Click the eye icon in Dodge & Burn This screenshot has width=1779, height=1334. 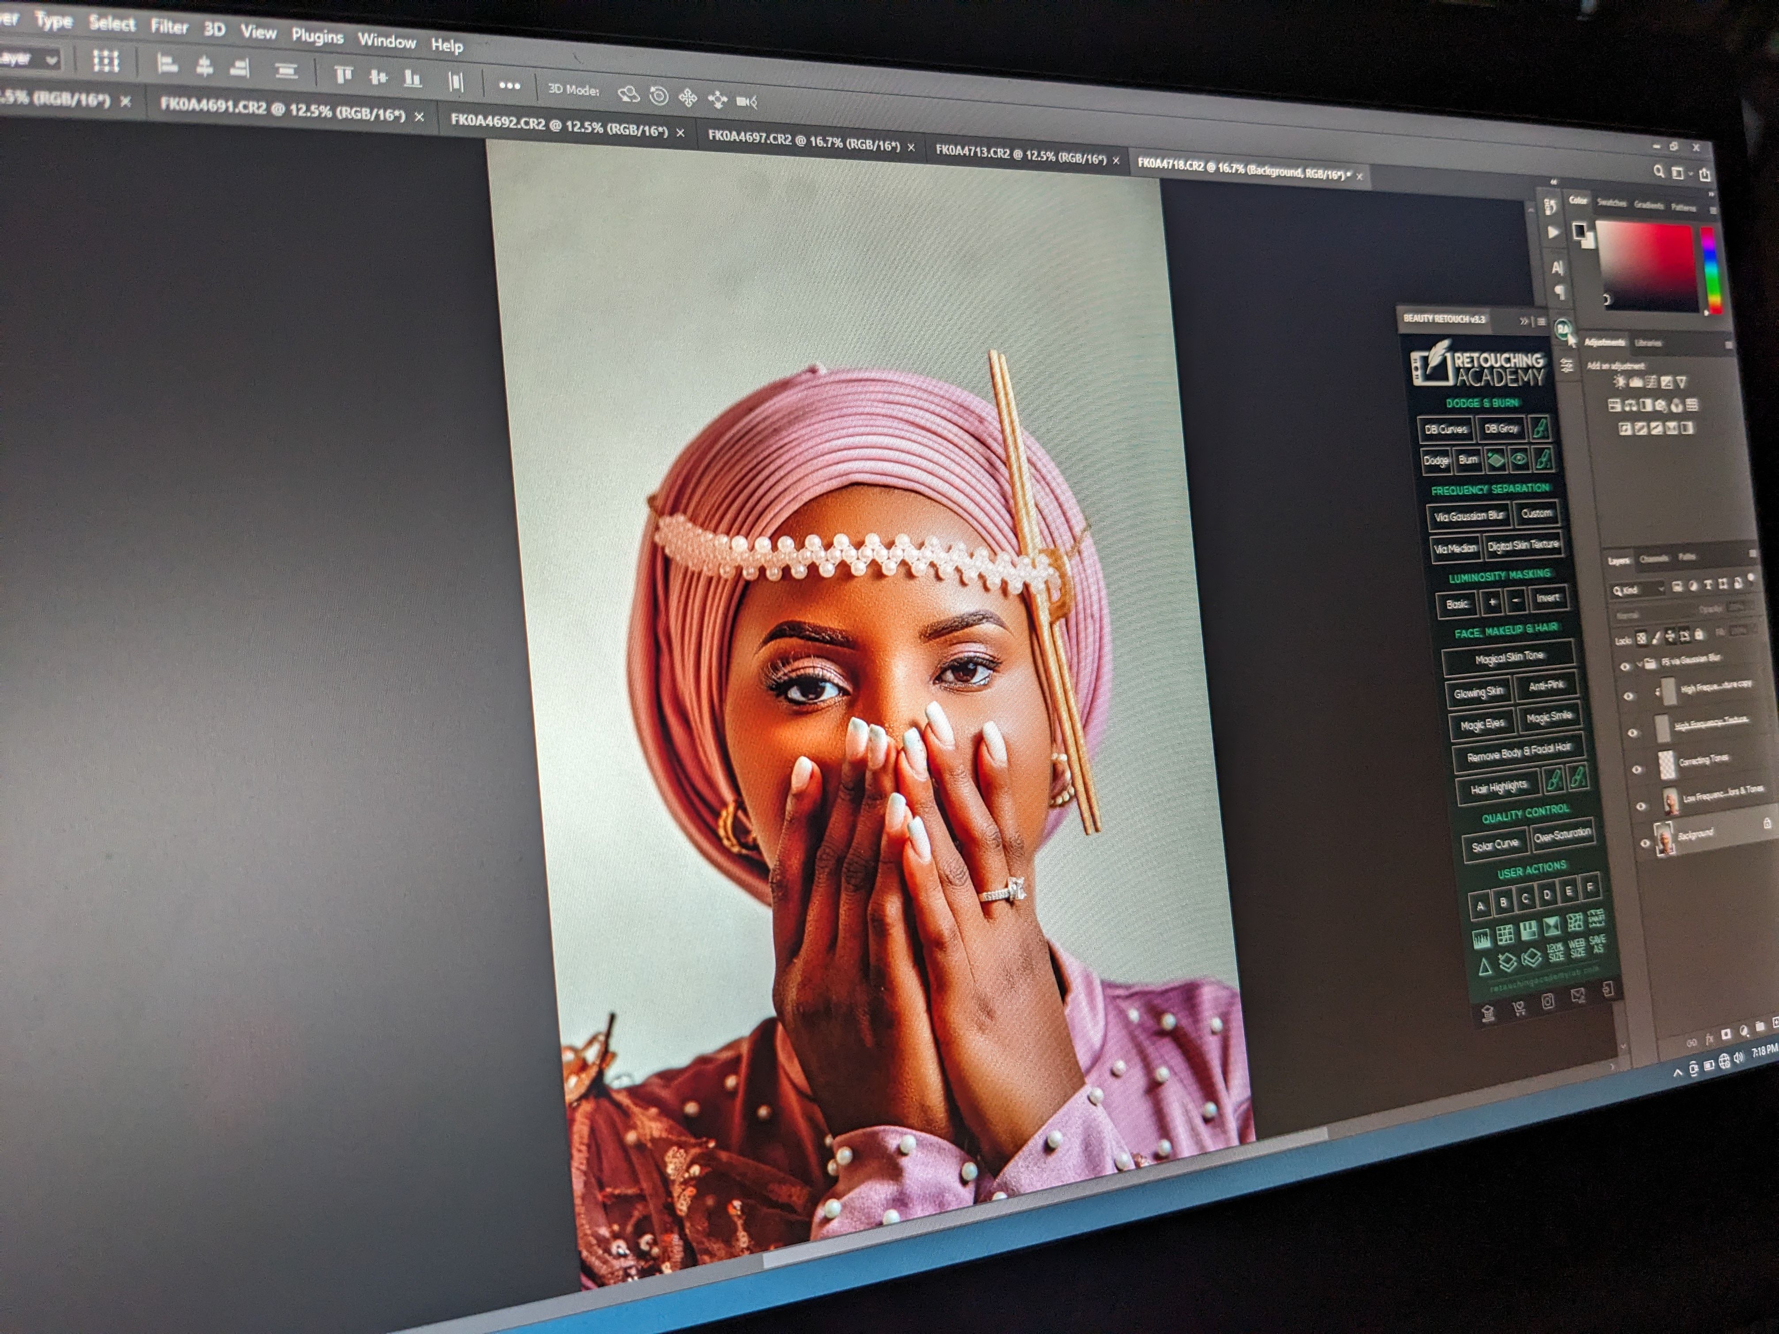[1519, 459]
